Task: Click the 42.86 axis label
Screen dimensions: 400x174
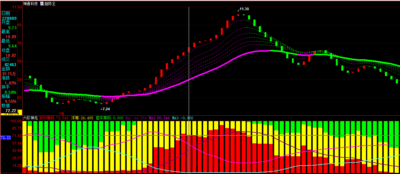Action: click(16, 151)
